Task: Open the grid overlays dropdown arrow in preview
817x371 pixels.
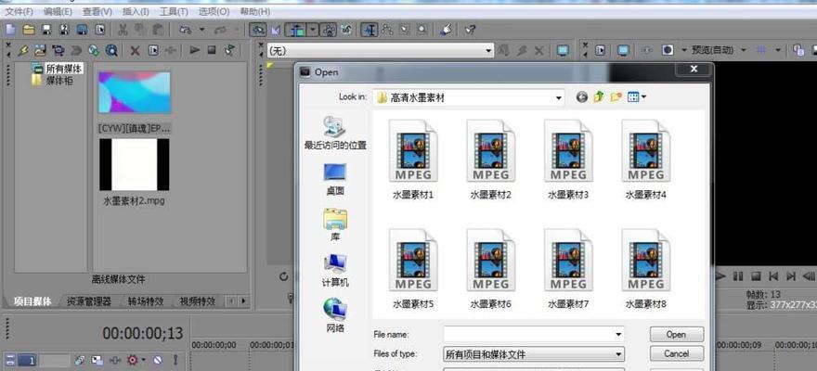Action: click(x=778, y=50)
